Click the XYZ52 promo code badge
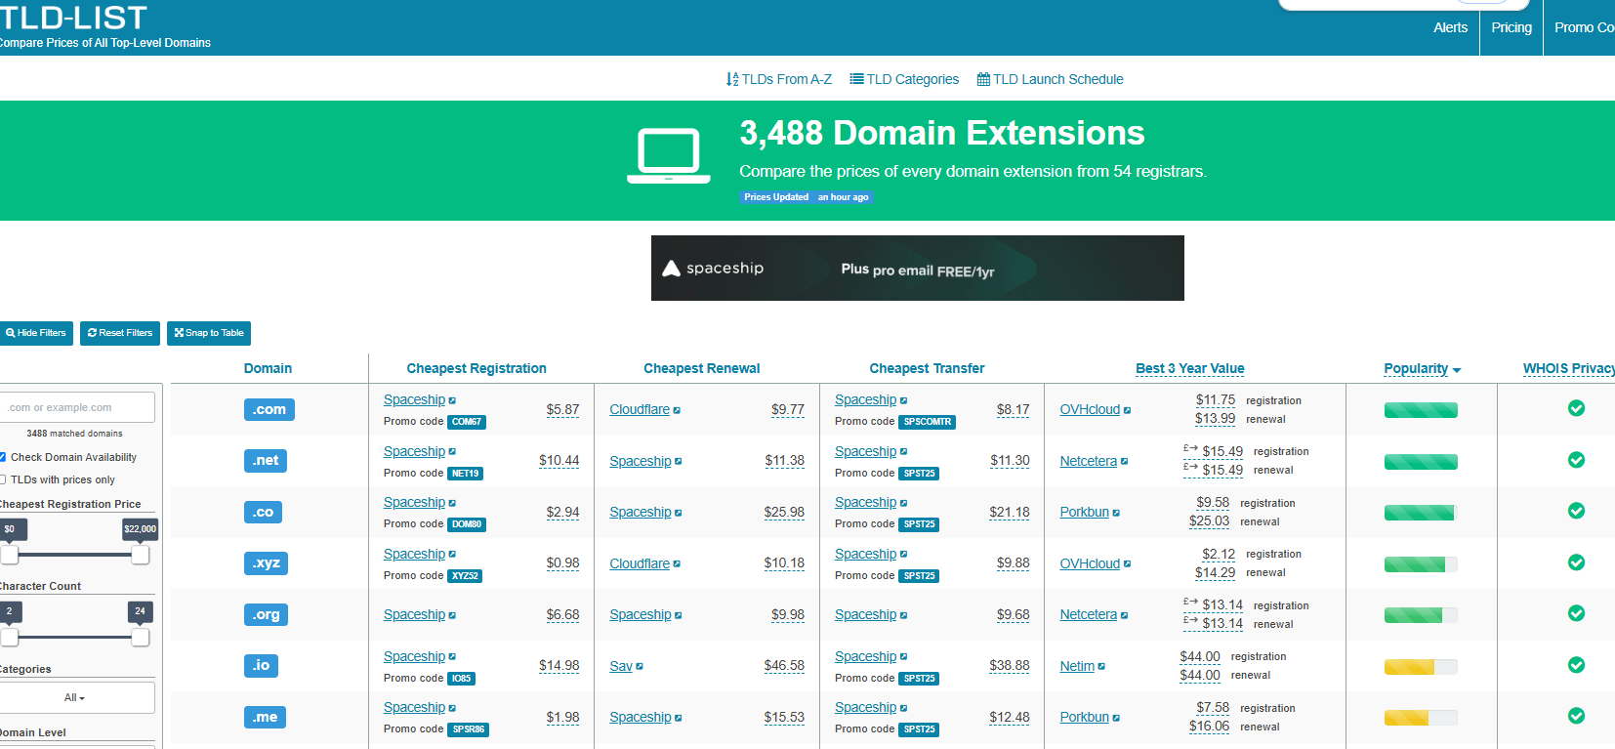This screenshot has height=749, width=1615. pos(465,576)
